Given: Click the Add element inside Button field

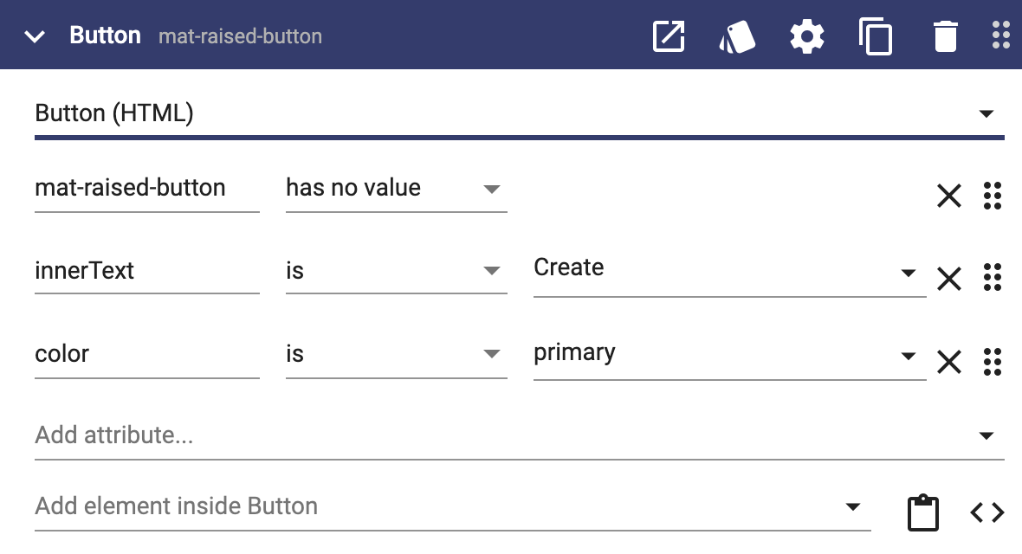Looking at the screenshot, I should pyautogui.click(x=452, y=506).
